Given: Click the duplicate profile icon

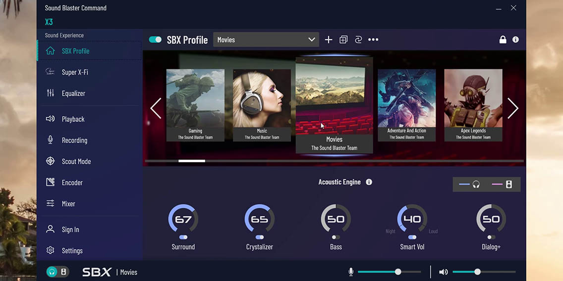Looking at the screenshot, I should click(343, 40).
